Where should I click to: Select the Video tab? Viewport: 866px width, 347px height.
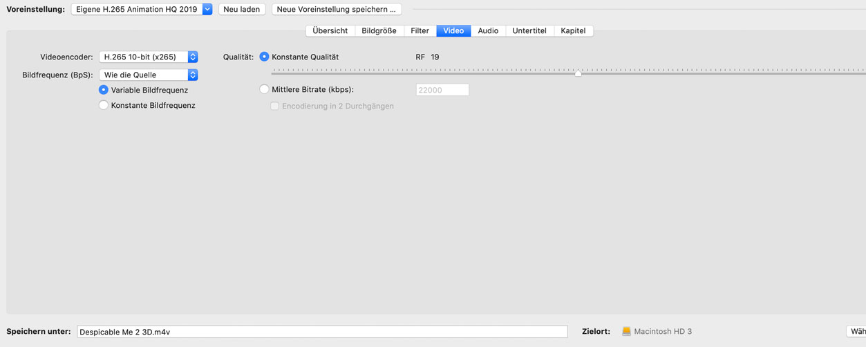453,31
